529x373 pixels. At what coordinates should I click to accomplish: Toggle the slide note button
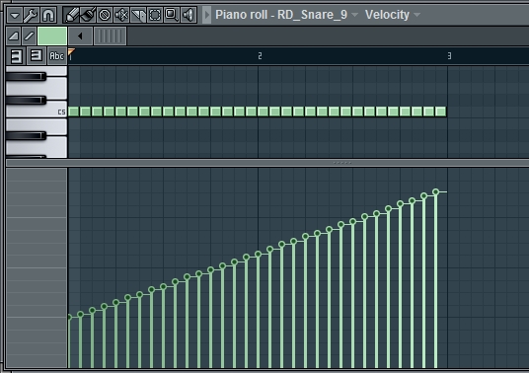click(x=14, y=36)
